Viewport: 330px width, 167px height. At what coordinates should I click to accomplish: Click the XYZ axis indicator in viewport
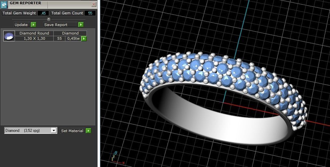click(x=117, y=158)
